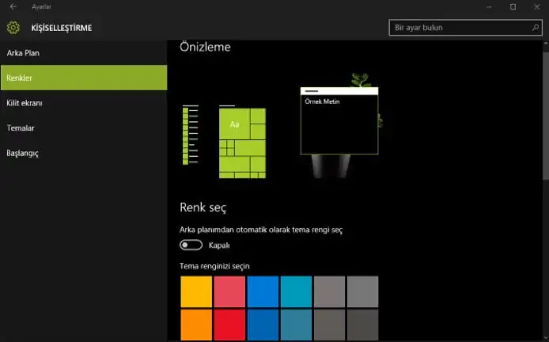Focus the 'Bir ayar bulun' search field
Image resolution: width=549 pixels, height=342 pixels.
(x=459, y=28)
